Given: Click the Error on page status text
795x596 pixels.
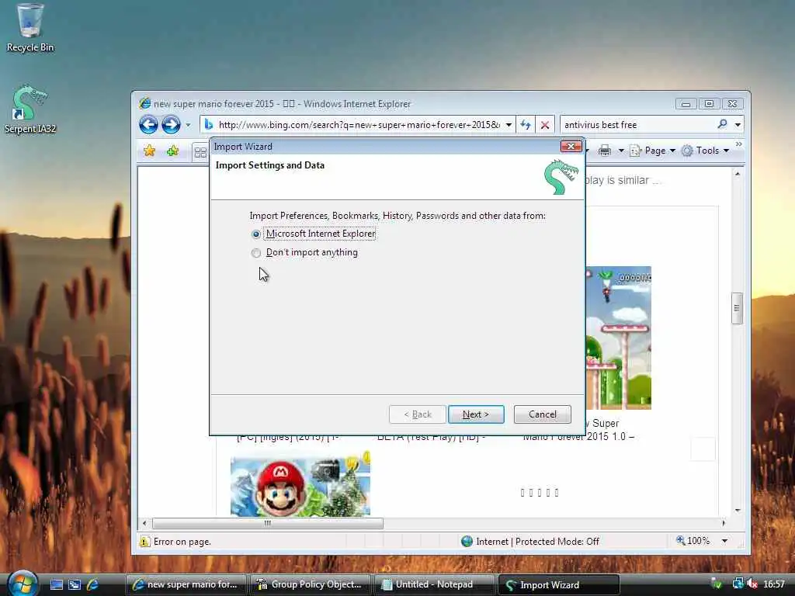Looking at the screenshot, I should (x=182, y=542).
